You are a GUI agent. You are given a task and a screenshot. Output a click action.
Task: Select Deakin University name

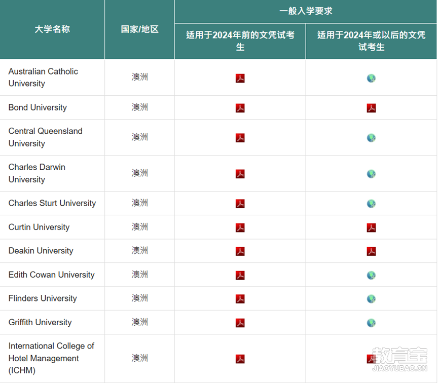41,251
